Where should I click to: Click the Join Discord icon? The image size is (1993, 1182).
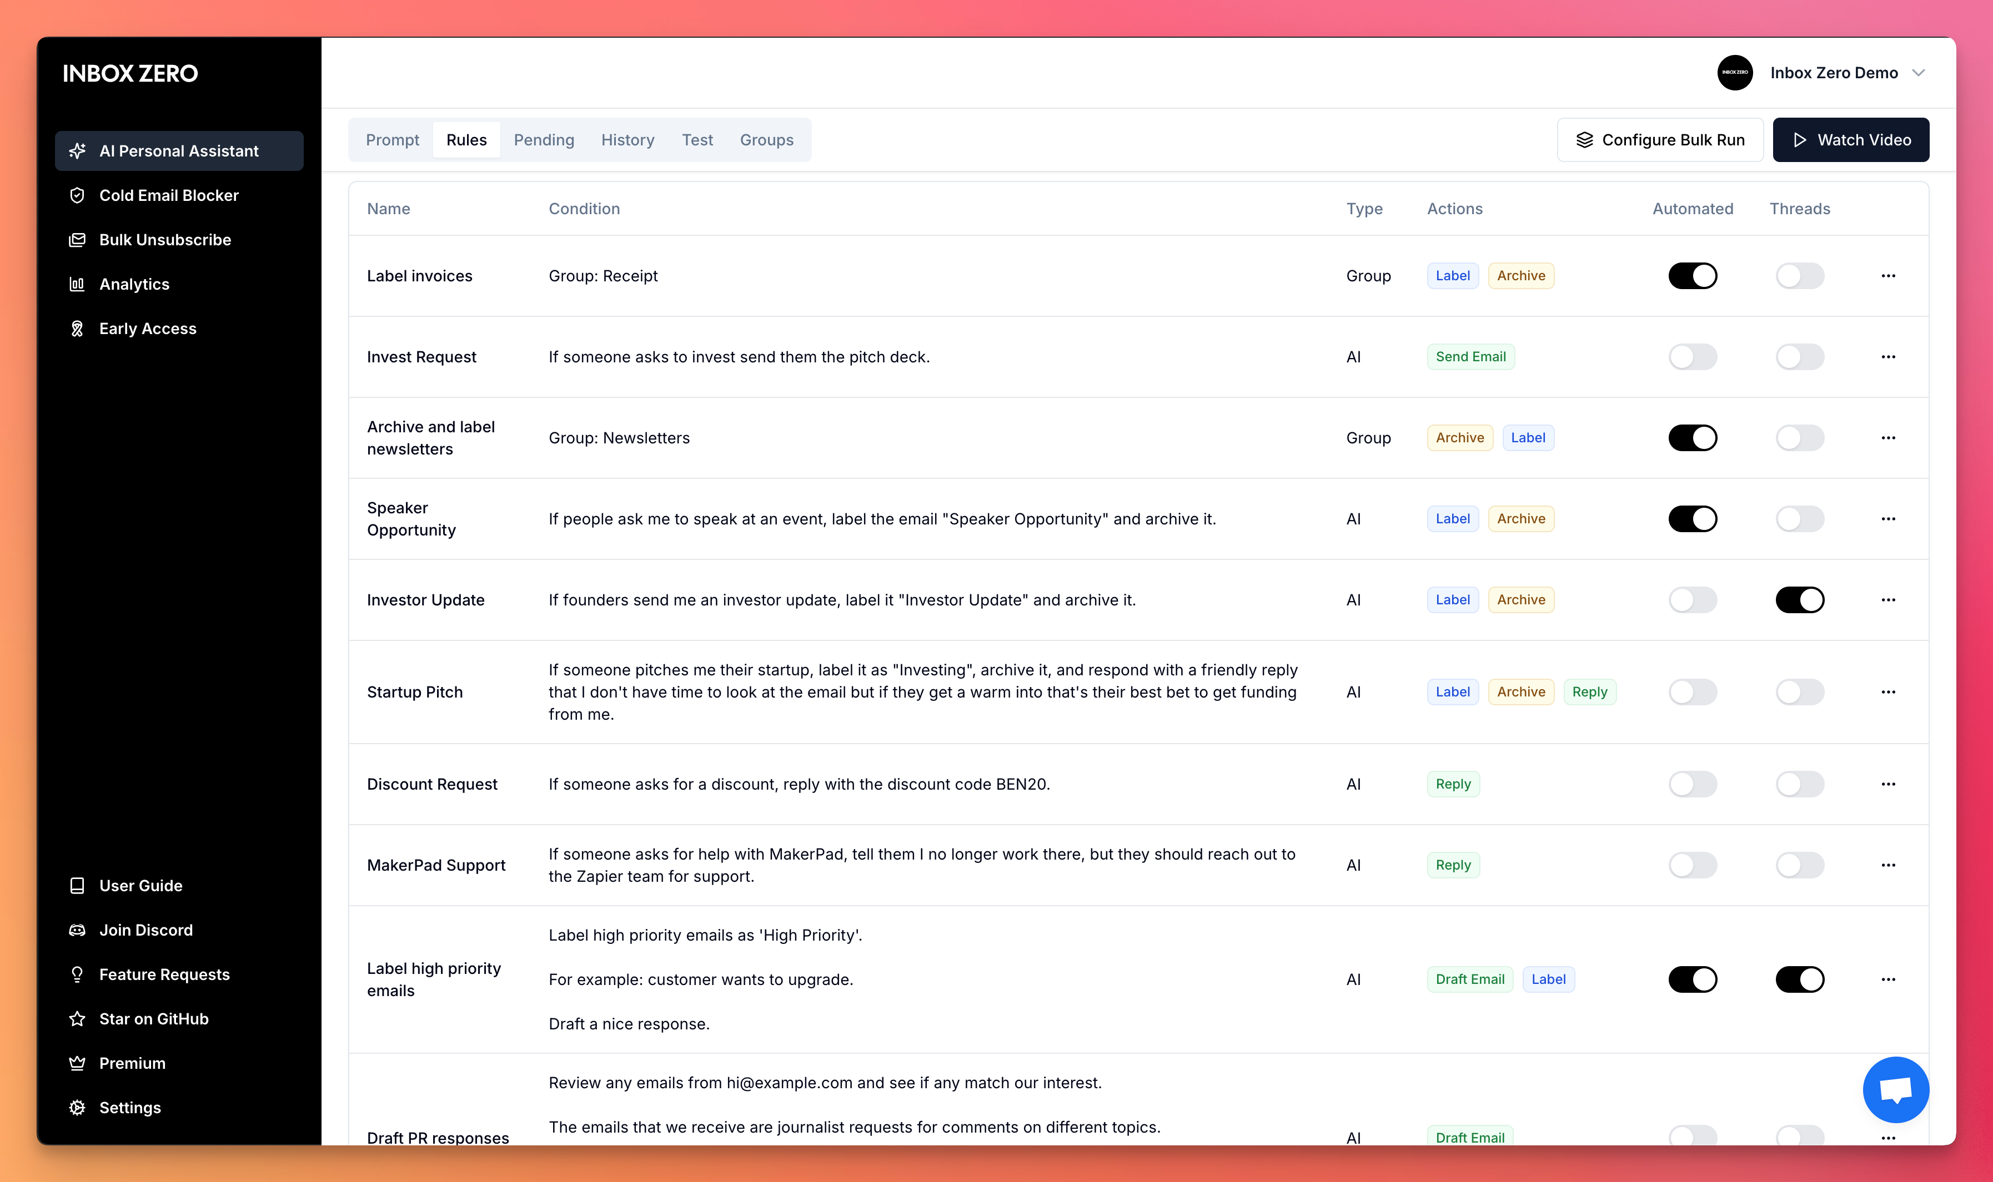(77, 930)
